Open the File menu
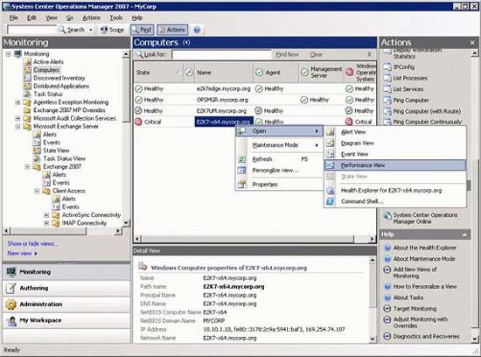Viewport: 481px width, 357px height. click(x=13, y=17)
